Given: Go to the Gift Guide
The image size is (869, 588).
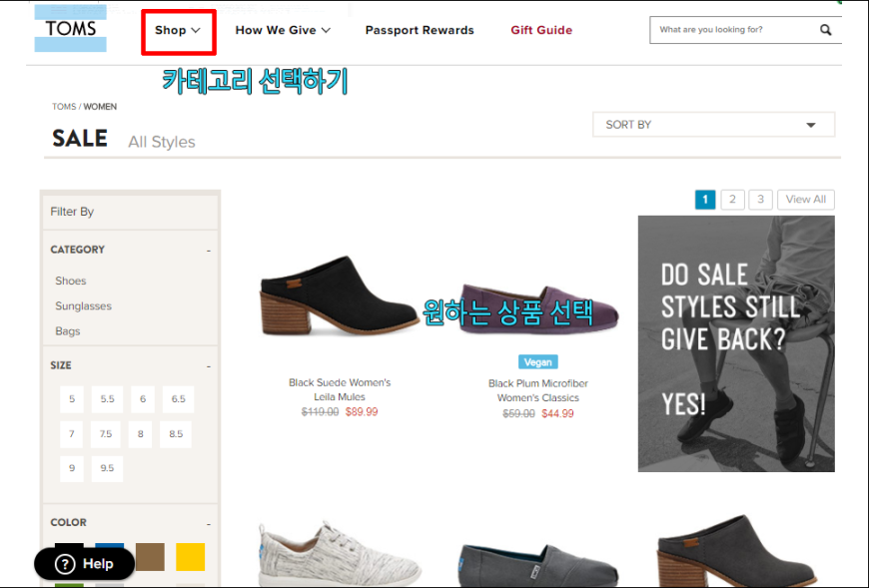Looking at the screenshot, I should [541, 31].
